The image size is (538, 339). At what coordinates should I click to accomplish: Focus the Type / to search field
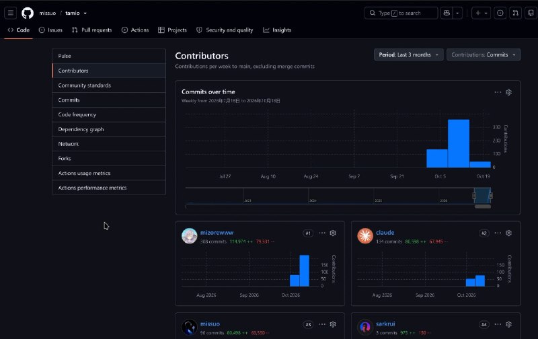(x=401, y=13)
